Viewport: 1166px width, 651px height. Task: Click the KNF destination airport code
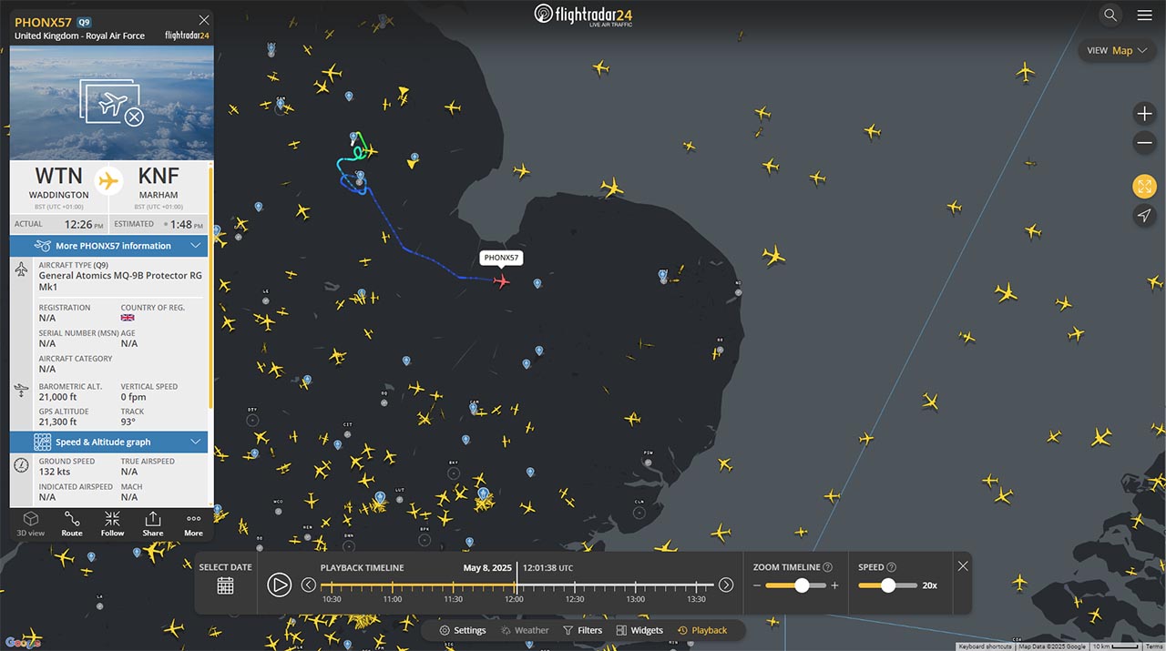point(159,176)
